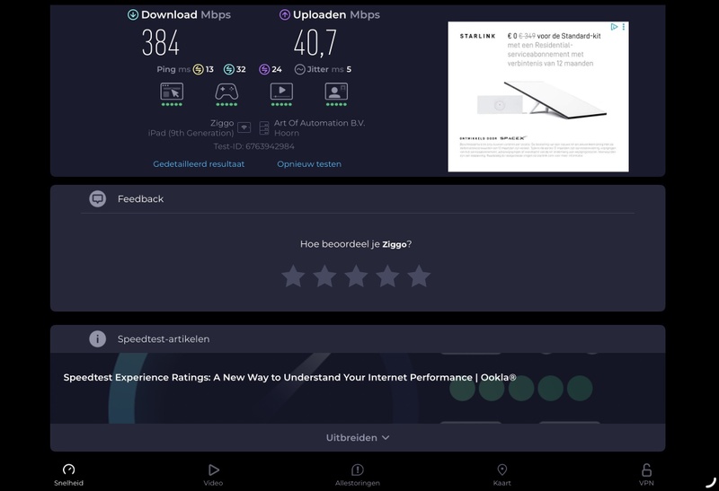Rate Ziggo with five stars

click(x=419, y=276)
